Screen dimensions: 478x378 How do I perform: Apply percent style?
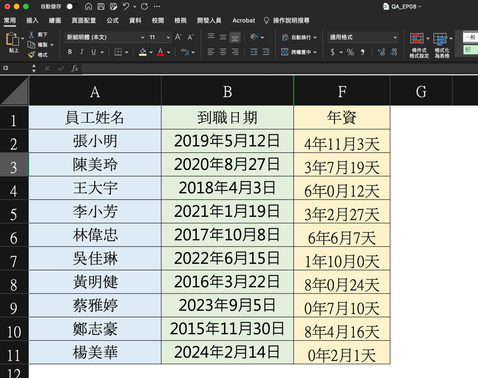coord(350,52)
